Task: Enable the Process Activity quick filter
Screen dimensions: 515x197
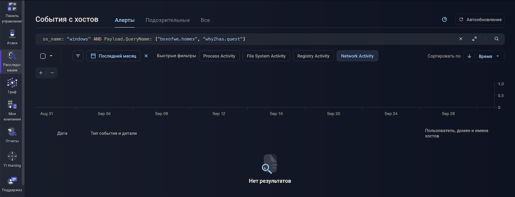Action: pos(219,56)
